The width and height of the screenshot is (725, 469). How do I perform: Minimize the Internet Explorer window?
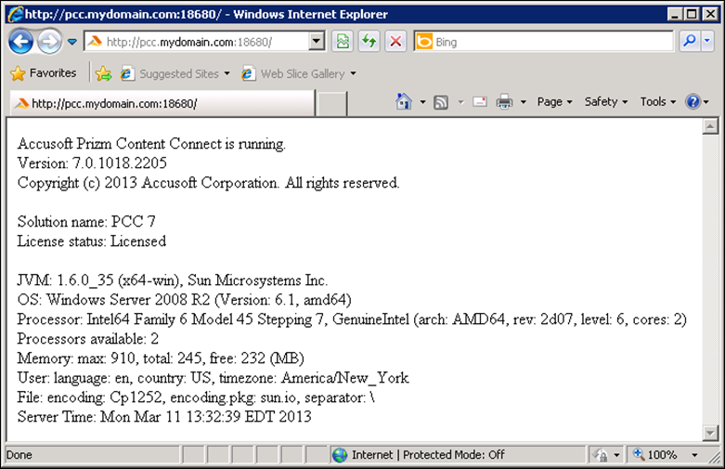[675, 14]
